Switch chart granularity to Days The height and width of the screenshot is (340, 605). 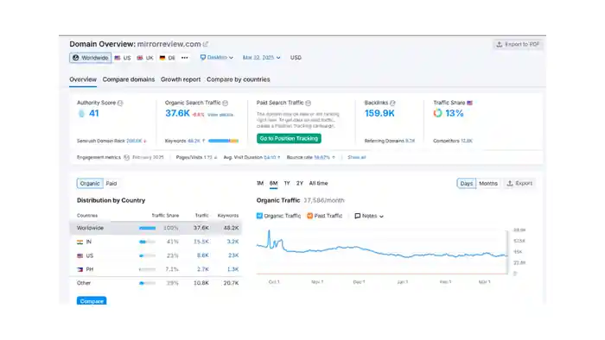[467, 184]
